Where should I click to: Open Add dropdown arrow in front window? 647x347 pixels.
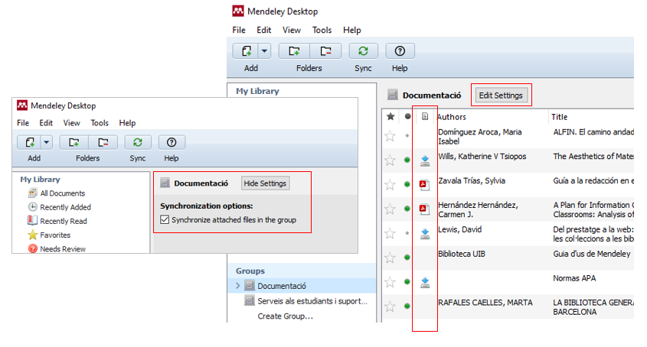pyautogui.click(x=46, y=142)
